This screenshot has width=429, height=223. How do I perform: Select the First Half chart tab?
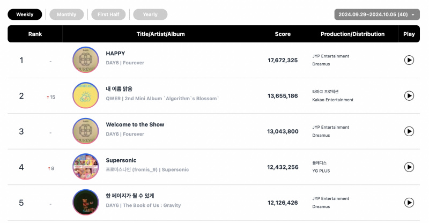108,14
